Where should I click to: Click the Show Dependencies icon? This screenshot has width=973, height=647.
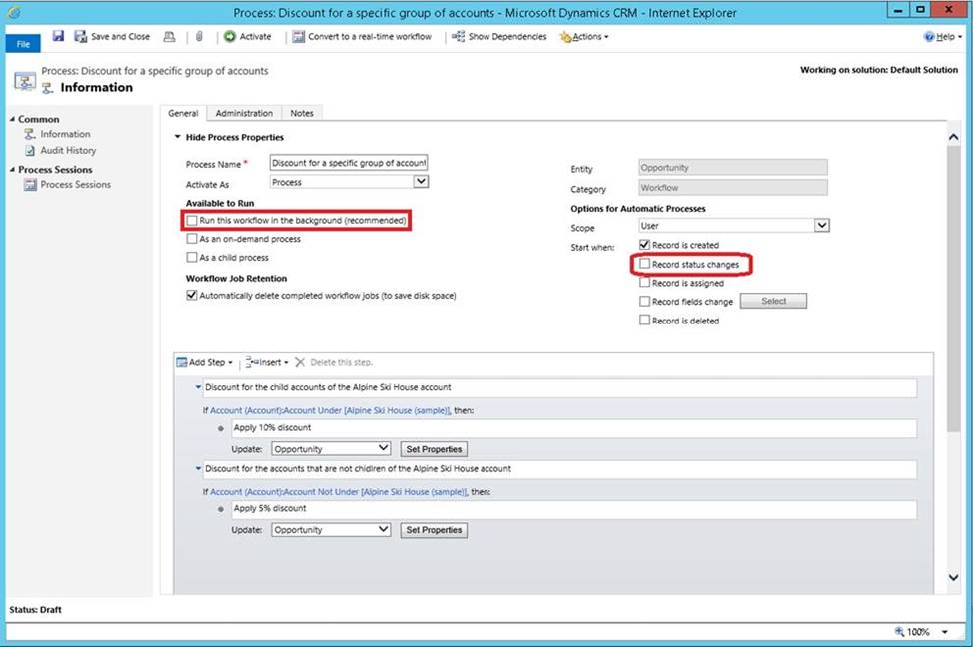click(458, 37)
